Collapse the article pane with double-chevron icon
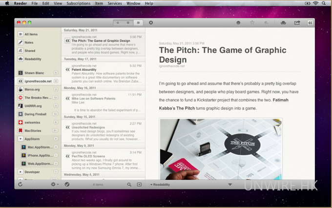Viewport: 332px width, 208px height. click(310, 22)
